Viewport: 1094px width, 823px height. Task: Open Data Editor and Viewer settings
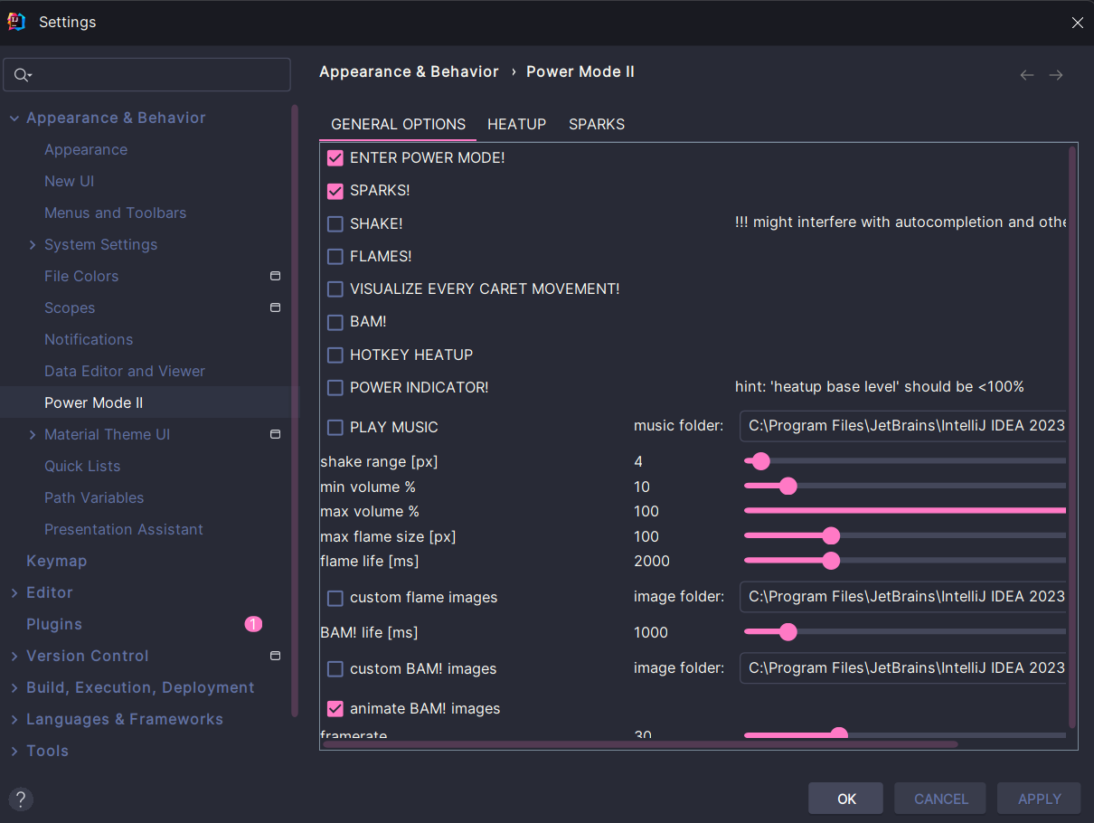125,371
